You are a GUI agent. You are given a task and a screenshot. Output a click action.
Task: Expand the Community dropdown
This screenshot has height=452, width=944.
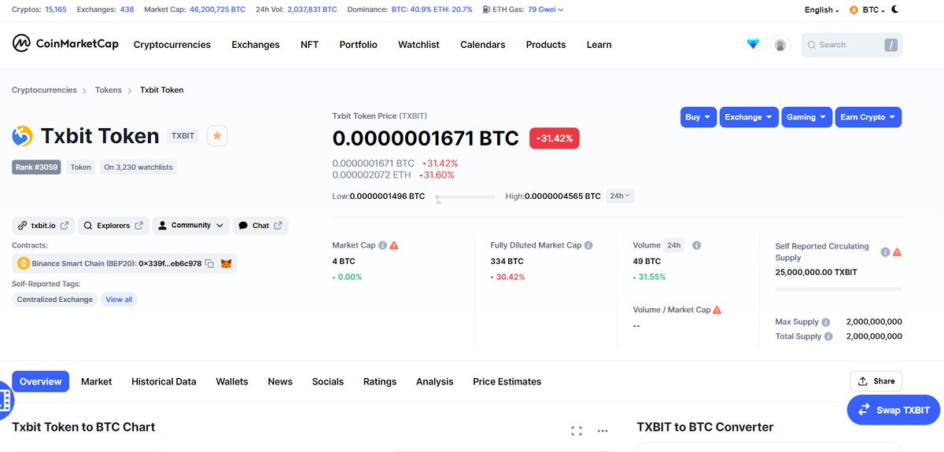pyautogui.click(x=191, y=226)
